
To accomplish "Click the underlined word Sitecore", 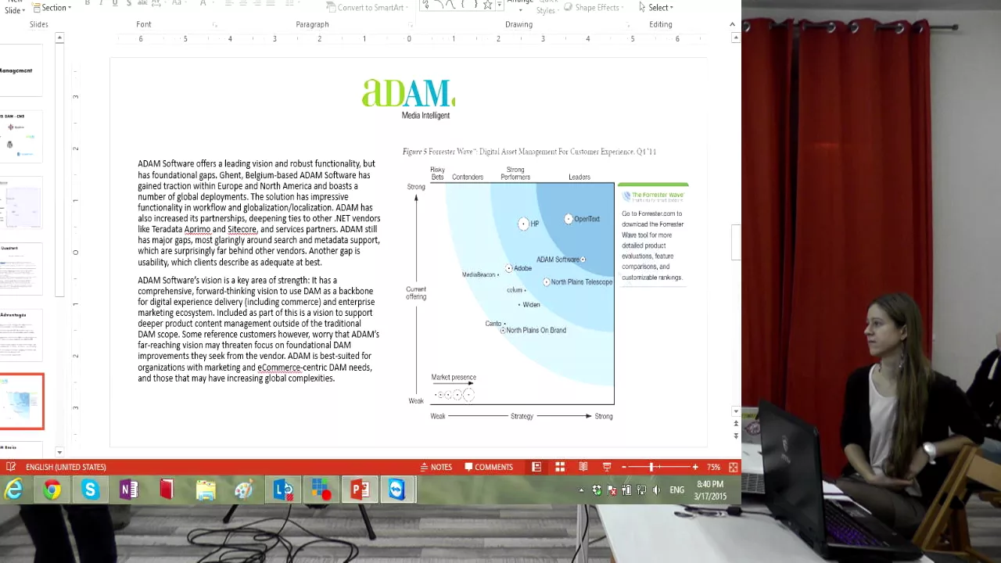I will click(242, 229).
